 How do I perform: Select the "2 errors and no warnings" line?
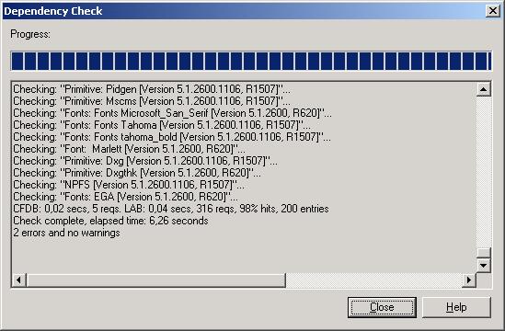[66, 233]
